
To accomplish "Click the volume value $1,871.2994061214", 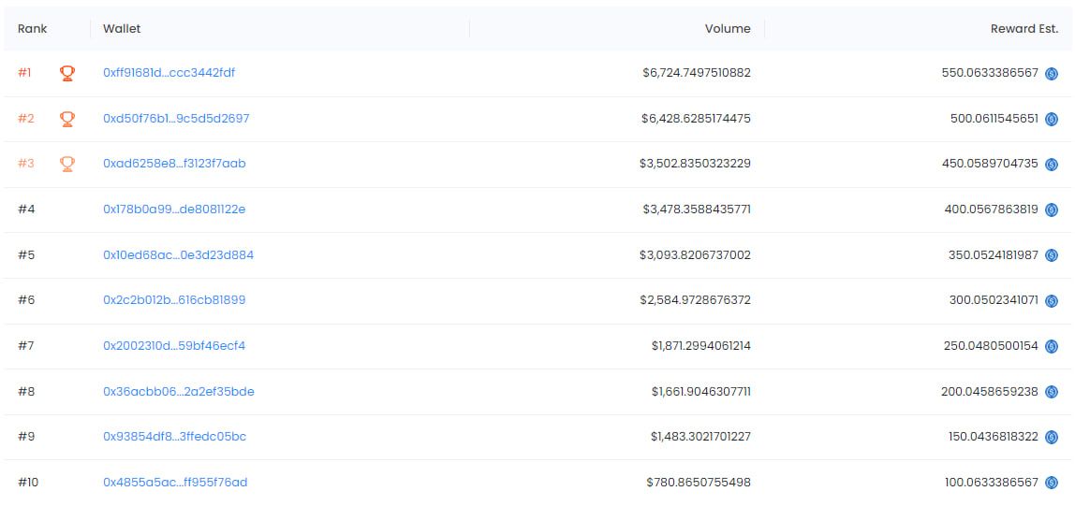I will (x=701, y=346).
